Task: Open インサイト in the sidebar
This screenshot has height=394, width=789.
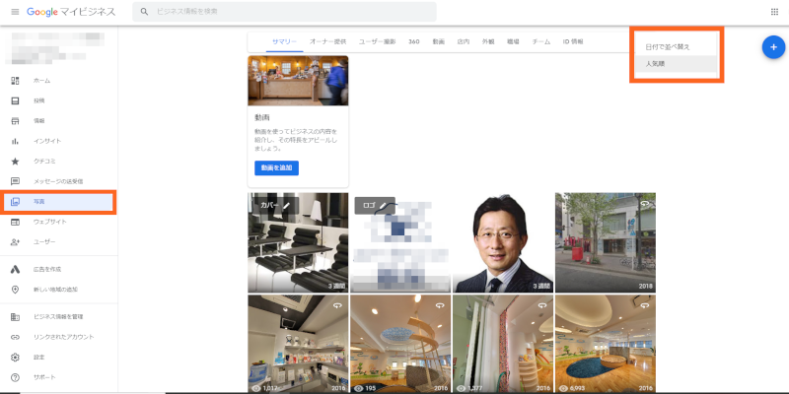Action: point(47,141)
